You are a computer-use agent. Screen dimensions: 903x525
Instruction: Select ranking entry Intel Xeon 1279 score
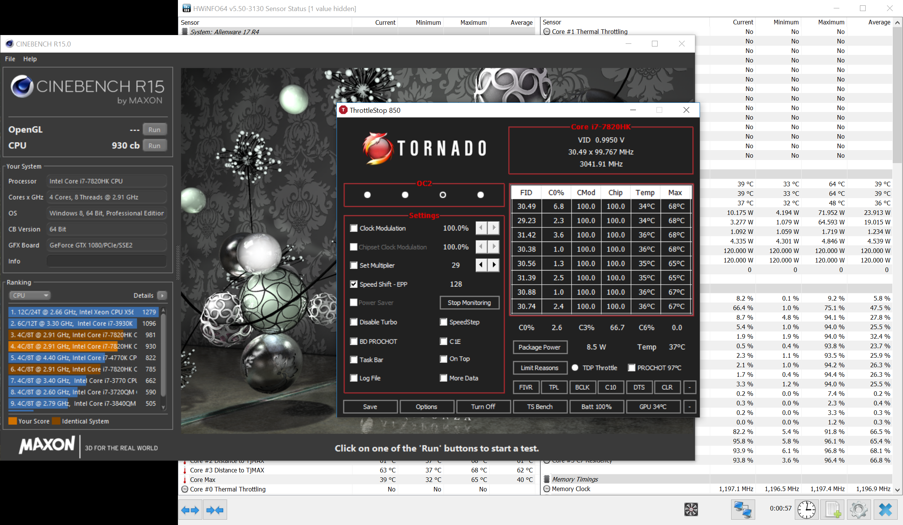(x=83, y=312)
